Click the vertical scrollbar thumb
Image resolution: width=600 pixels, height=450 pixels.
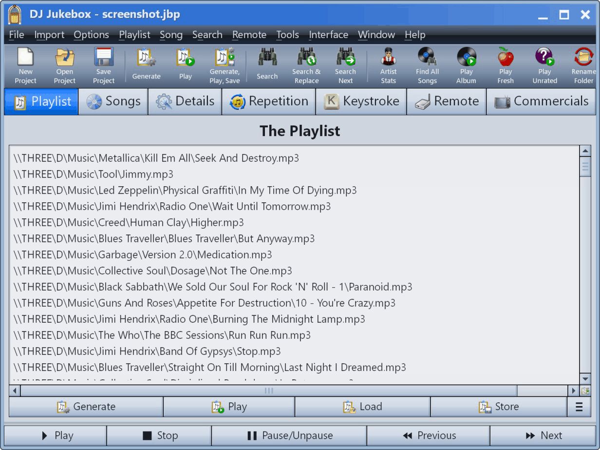pyautogui.click(x=585, y=167)
